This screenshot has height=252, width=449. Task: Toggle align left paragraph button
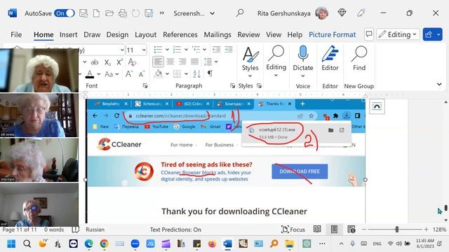pos(158,62)
